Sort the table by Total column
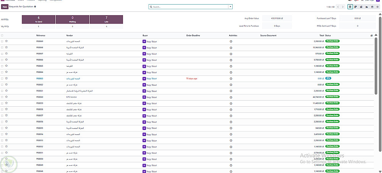The image size is (382, 173). point(322,35)
